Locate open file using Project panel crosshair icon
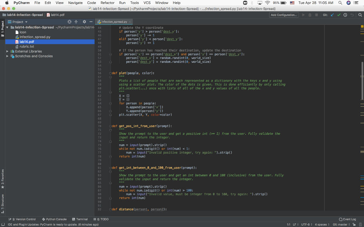The width and height of the screenshot is (364, 227). pyautogui.click(x=70, y=22)
